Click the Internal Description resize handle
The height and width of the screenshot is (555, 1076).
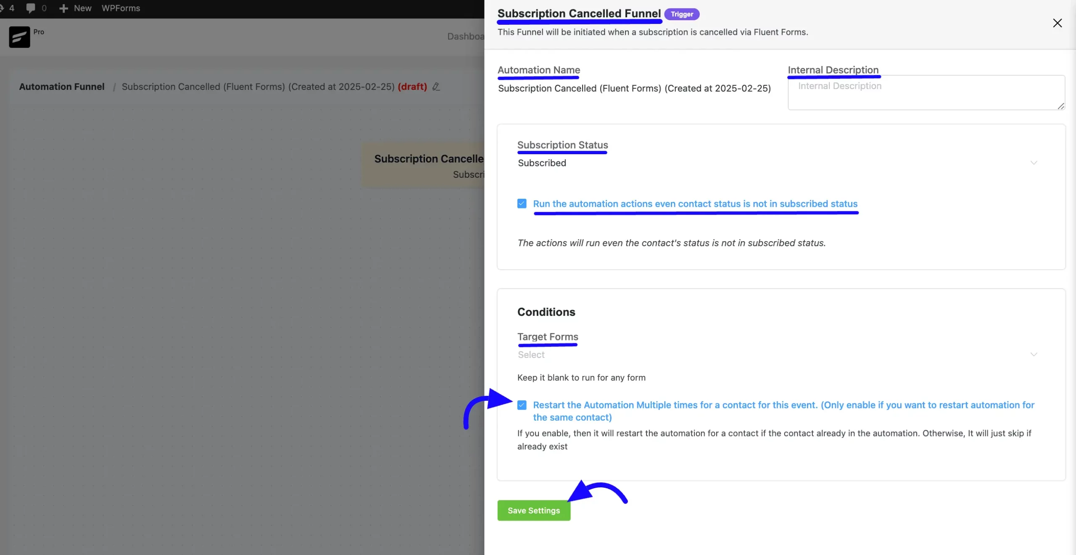click(1061, 106)
